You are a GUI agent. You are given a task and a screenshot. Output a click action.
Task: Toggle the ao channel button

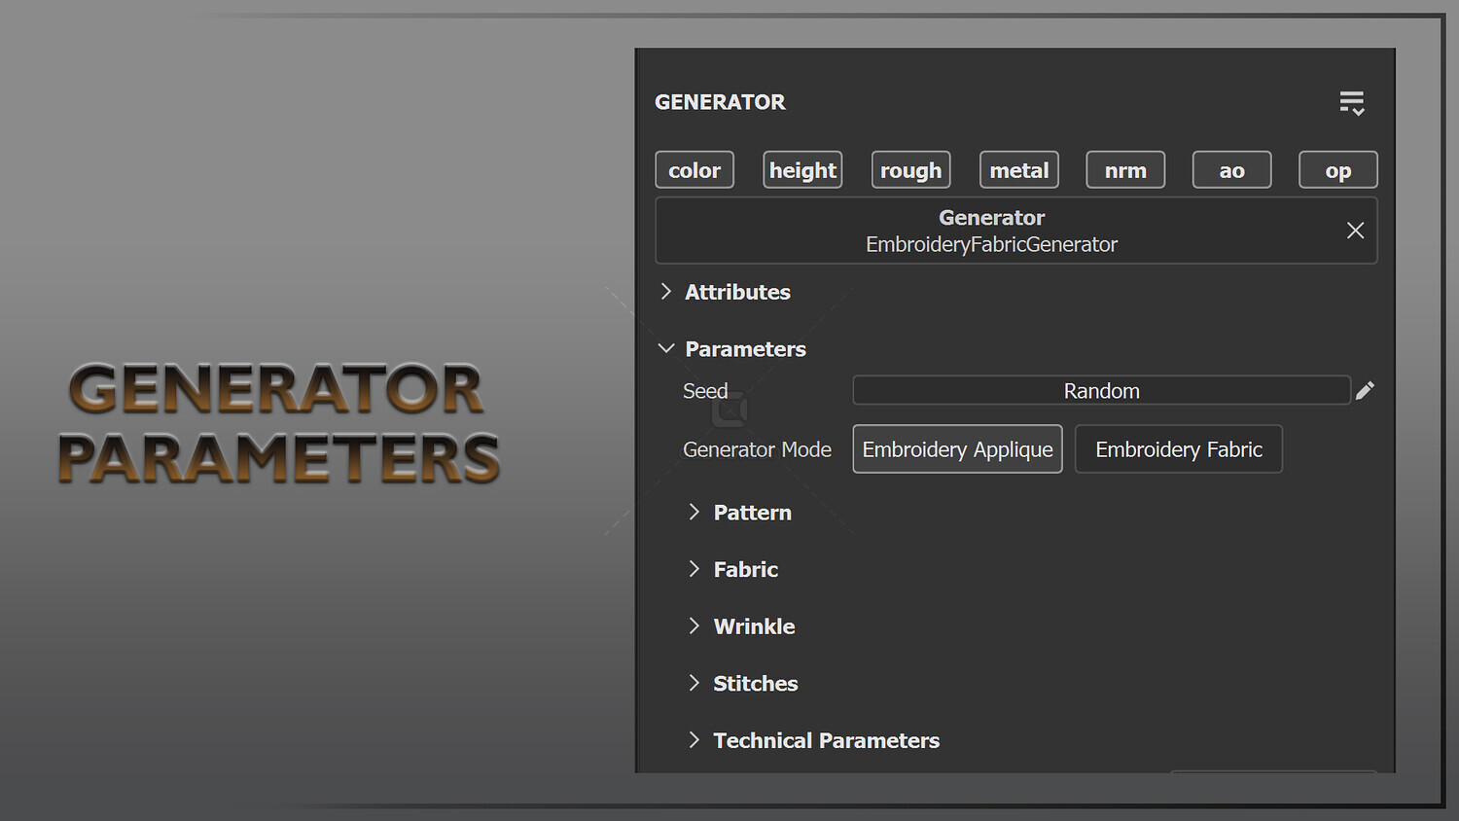pyautogui.click(x=1231, y=170)
